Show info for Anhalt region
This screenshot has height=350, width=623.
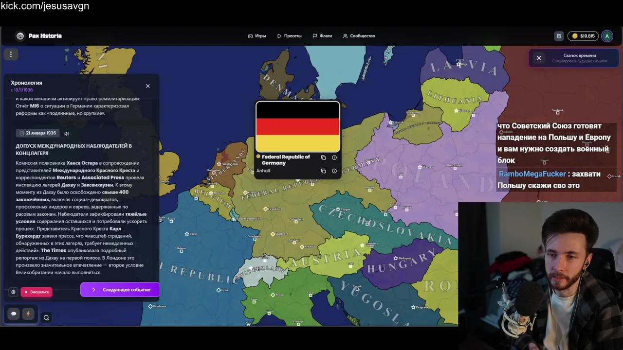334,171
